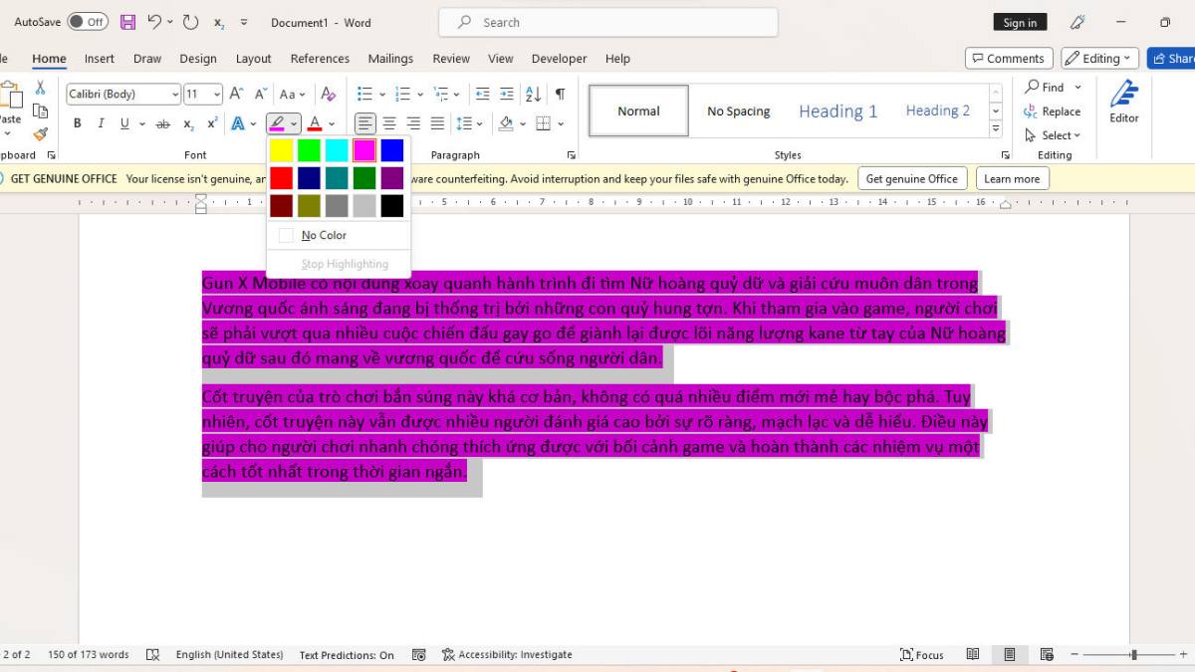1195x672 pixels.
Task: Click the Sort icon in Paragraph group
Action: (533, 94)
